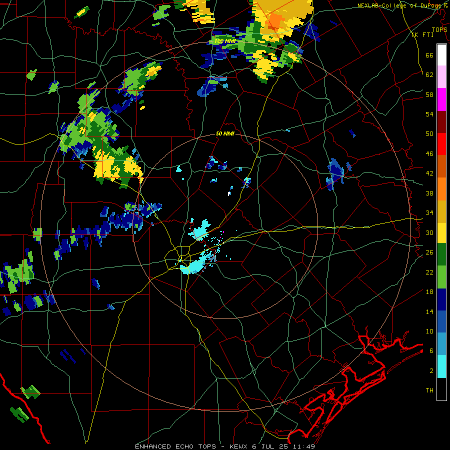Select the medium blue legend swatch
Screen dimensions: 450x450
[x=441, y=321]
